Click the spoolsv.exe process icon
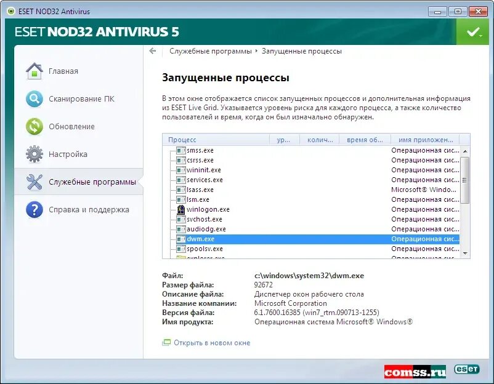 (x=181, y=249)
